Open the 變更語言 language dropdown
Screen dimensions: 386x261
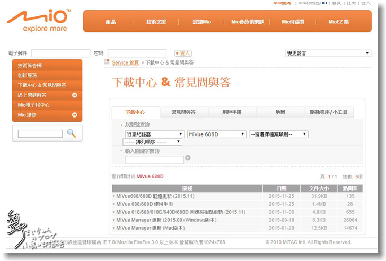pos(328,53)
